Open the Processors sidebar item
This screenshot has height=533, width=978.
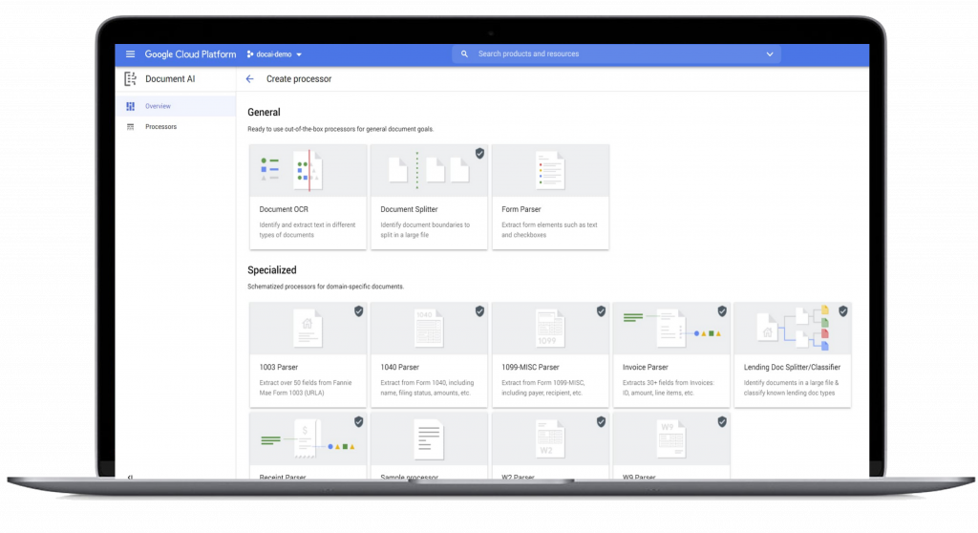(176, 127)
